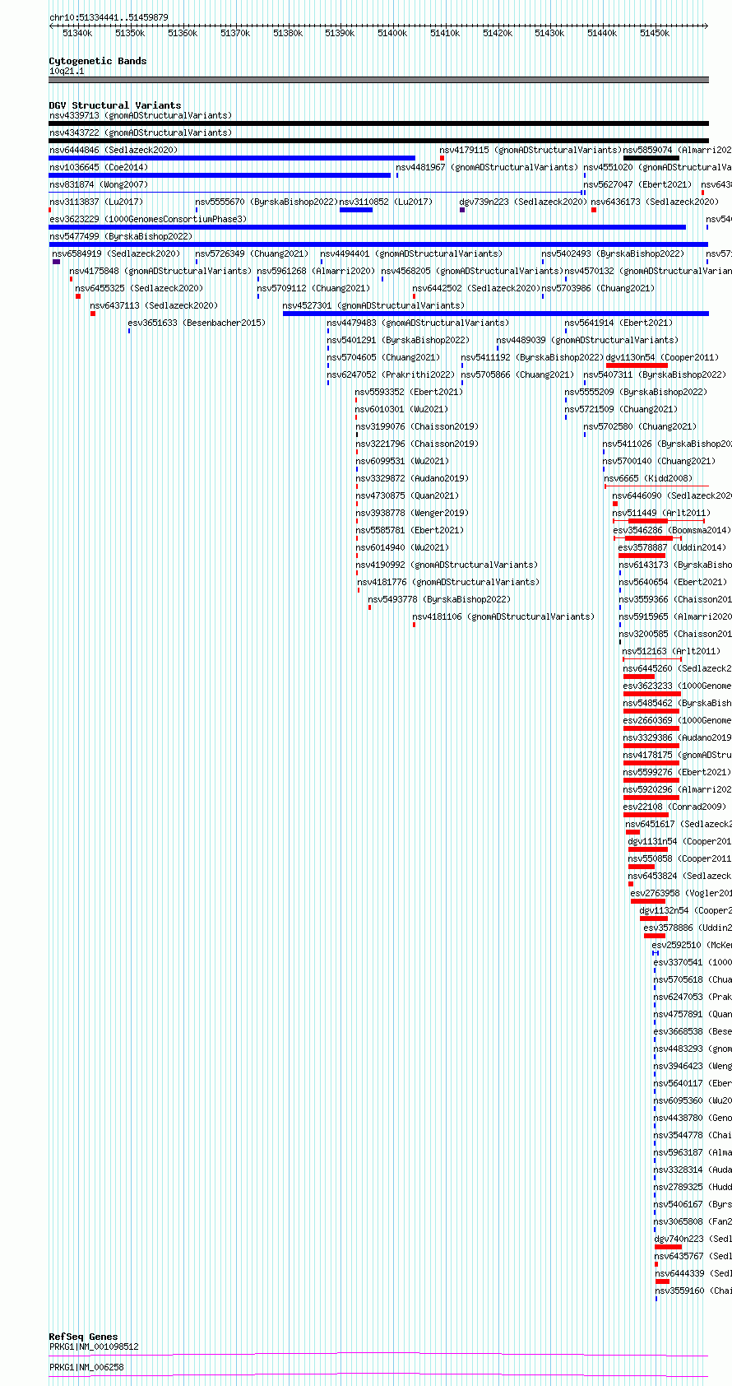Image resolution: width=732 pixels, height=1386 pixels.
Task: Open nsv512163 (Arlt2011) variant
Action: (x=671, y=651)
